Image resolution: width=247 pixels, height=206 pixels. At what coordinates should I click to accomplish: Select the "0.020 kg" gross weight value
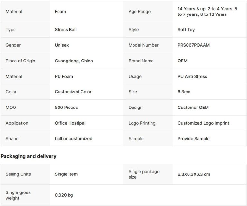click(64, 195)
